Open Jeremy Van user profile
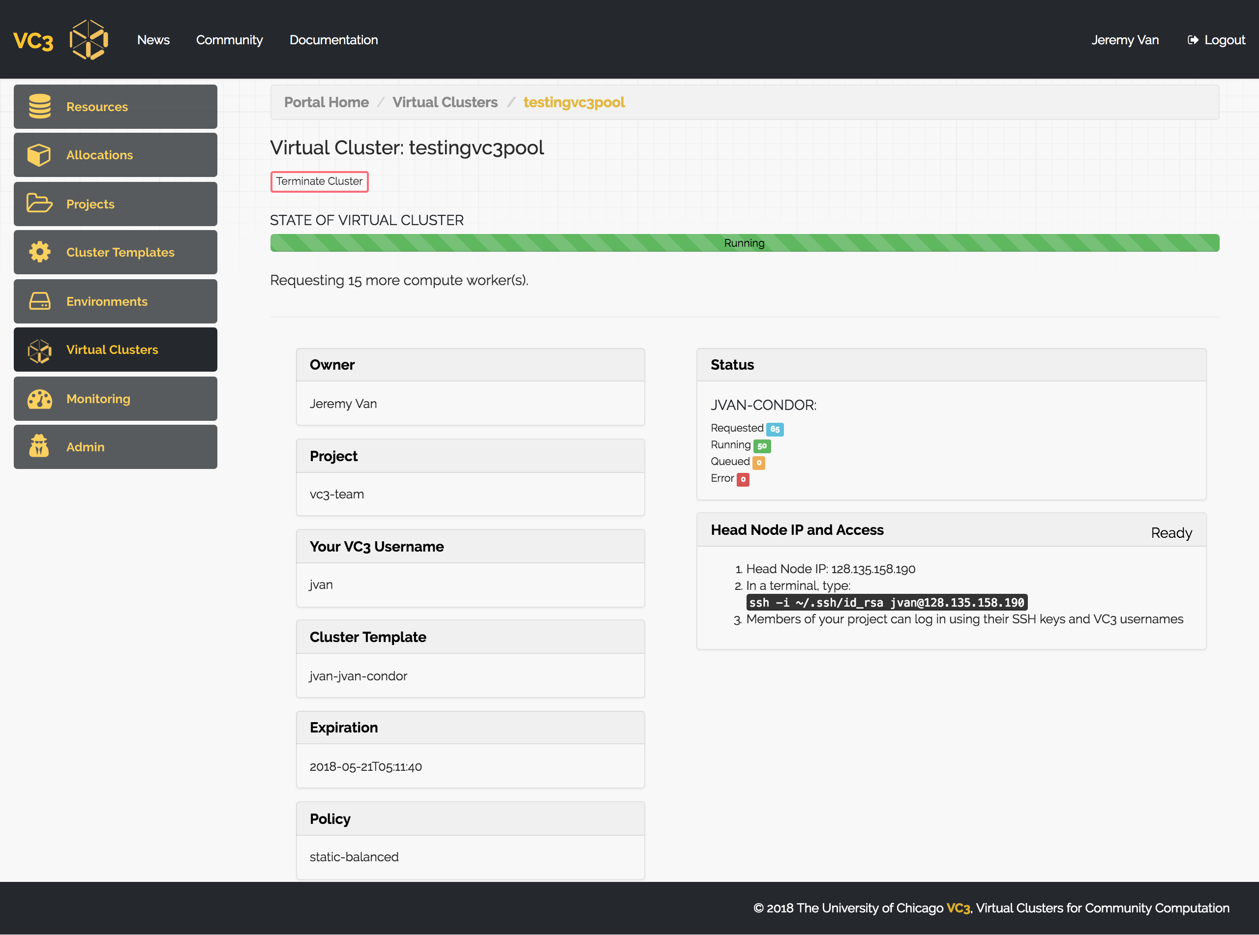This screenshot has width=1259, height=935. coord(1125,40)
